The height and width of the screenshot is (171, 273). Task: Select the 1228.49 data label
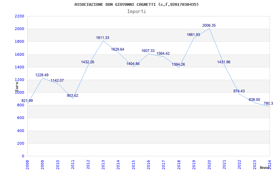click(x=42, y=75)
